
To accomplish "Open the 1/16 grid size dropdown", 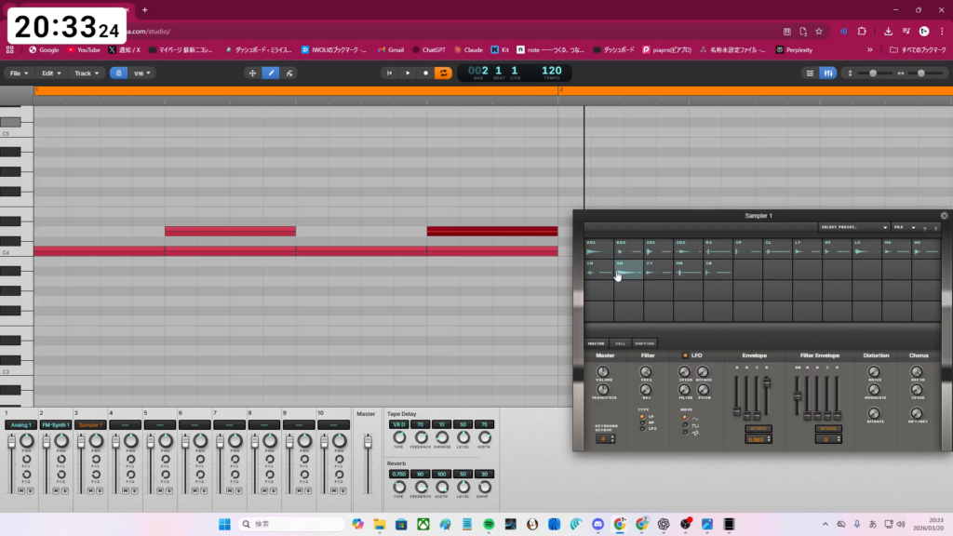I will (142, 73).
